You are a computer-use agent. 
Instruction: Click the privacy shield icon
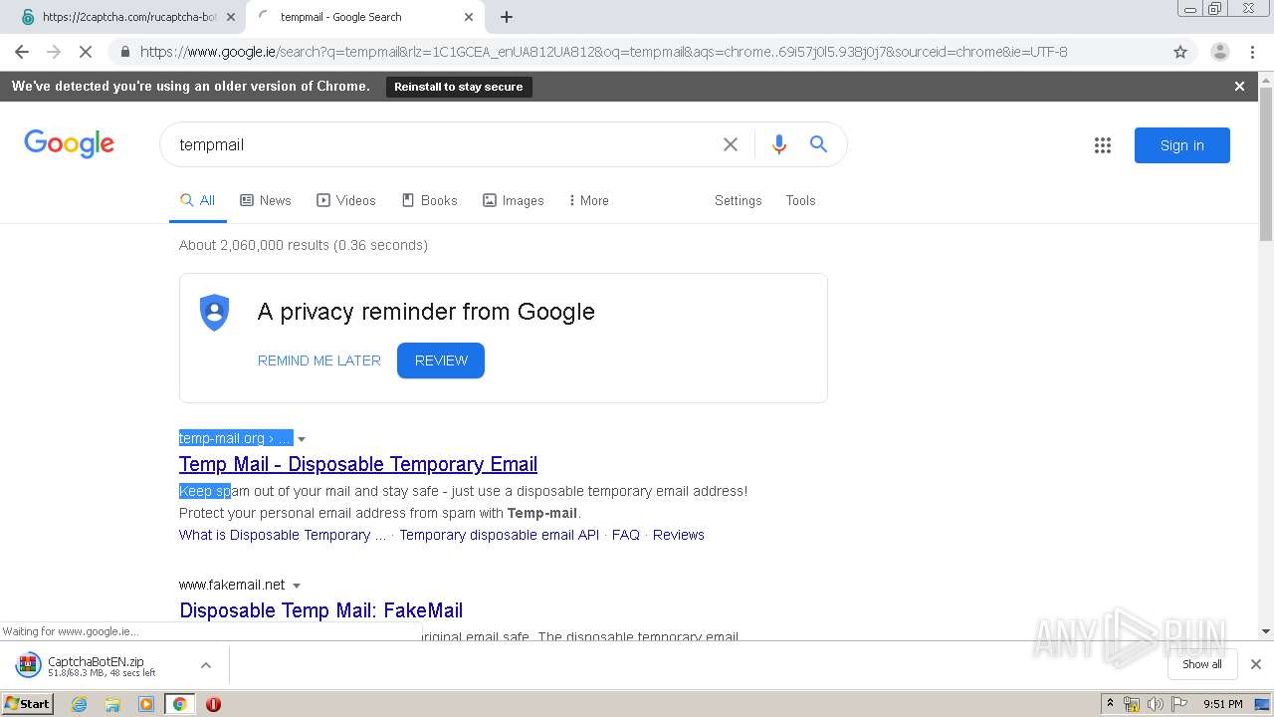pos(214,313)
